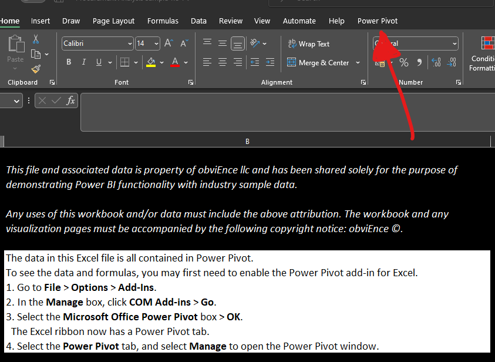Open the Power Pivot tab
The height and width of the screenshot is (362, 495).
[x=378, y=21]
